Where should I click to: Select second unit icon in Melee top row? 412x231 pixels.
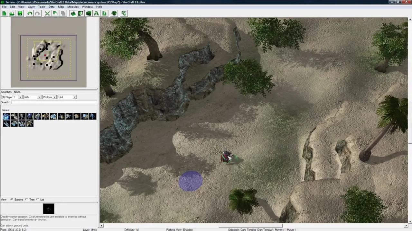14,116
